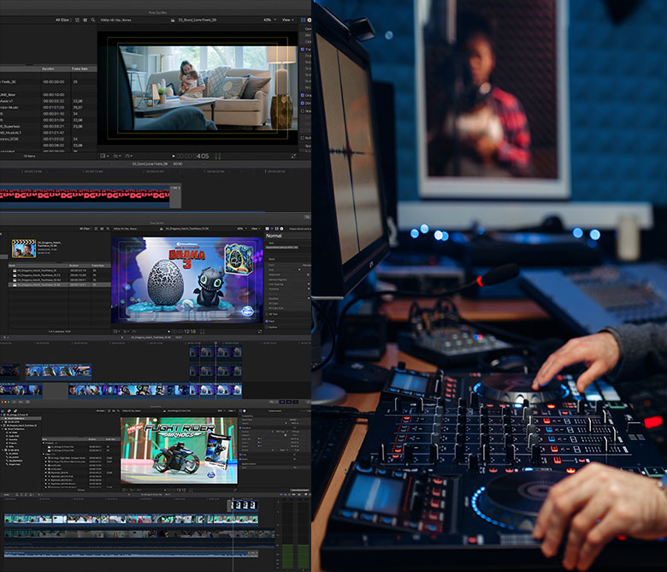Toggle Crop checkbox in bottom inspector
The height and width of the screenshot is (572, 667).
pyautogui.click(x=240, y=455)
